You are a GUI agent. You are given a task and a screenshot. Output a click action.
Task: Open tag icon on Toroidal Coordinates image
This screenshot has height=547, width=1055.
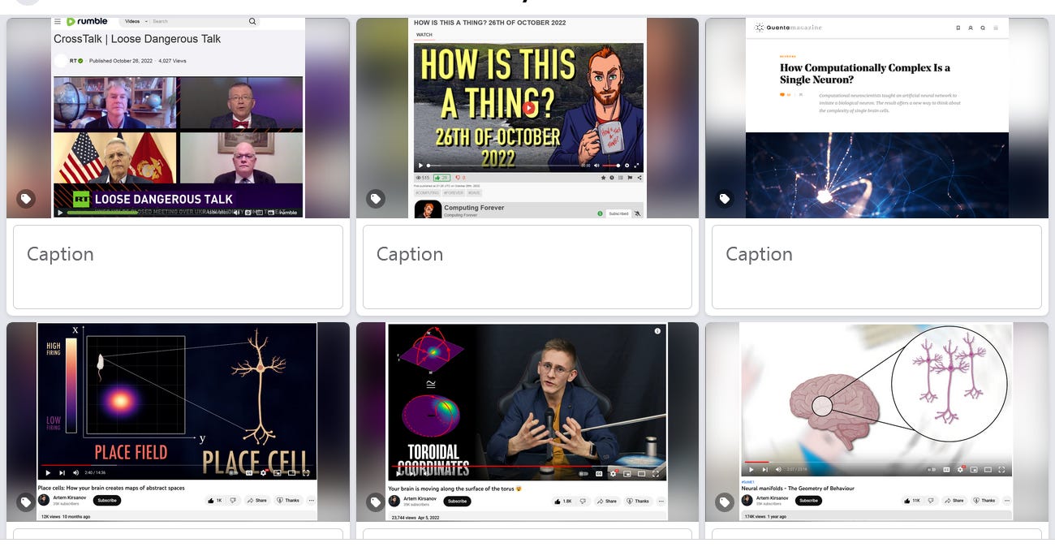pyautogui.click(x=375, y=502)
